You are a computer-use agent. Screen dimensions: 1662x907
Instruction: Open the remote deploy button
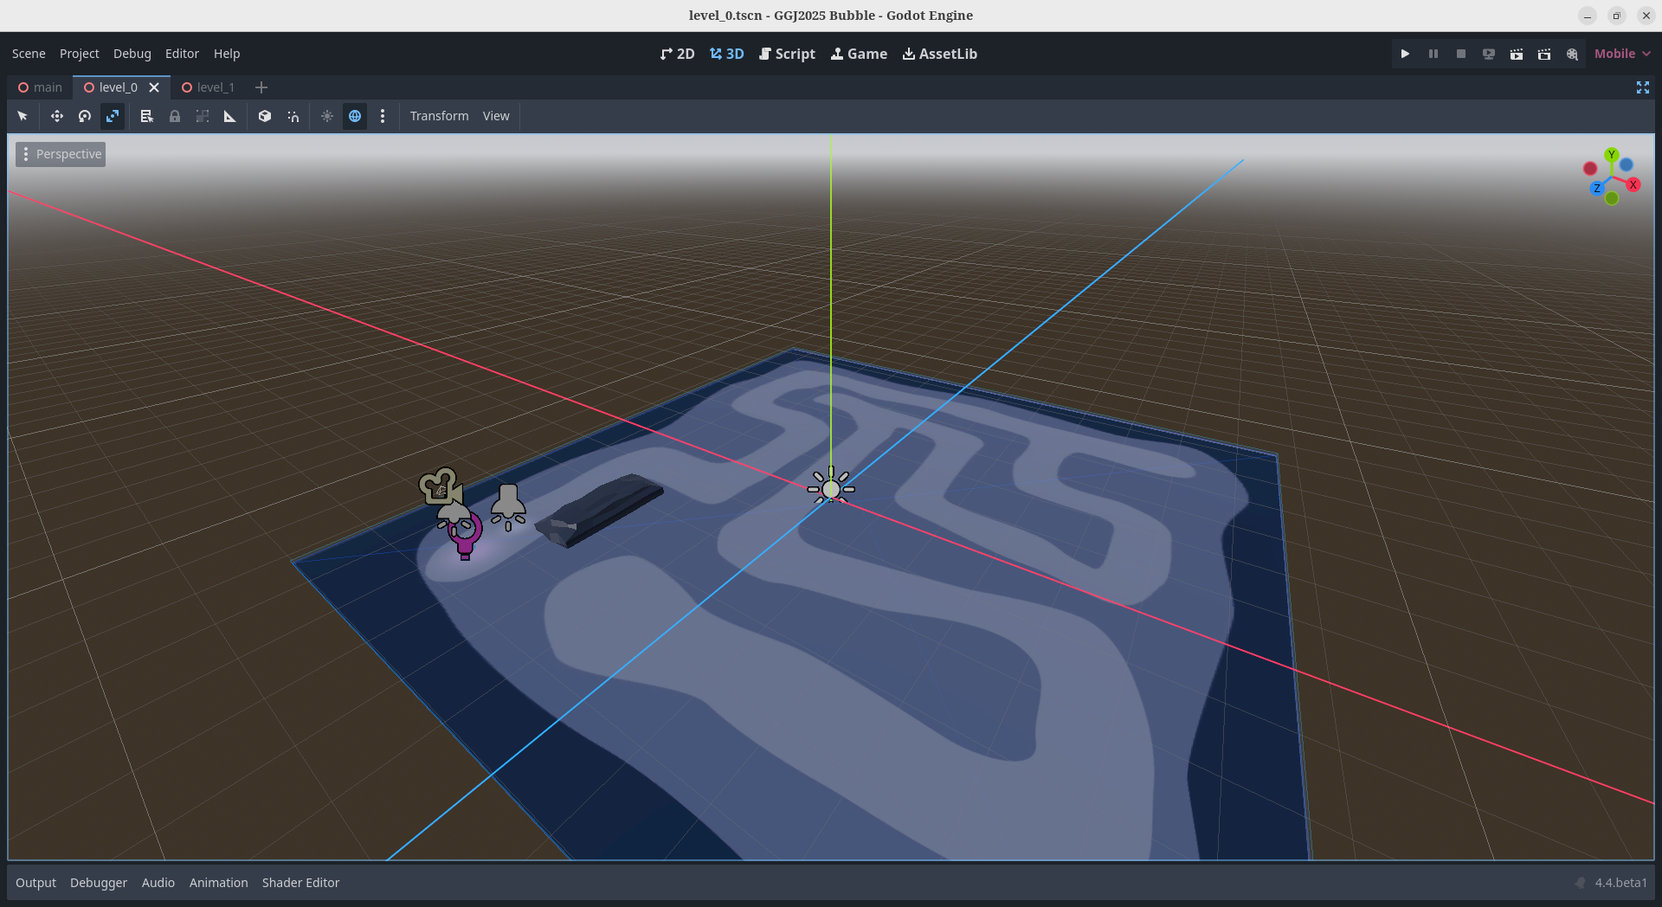pos(1489,54)
